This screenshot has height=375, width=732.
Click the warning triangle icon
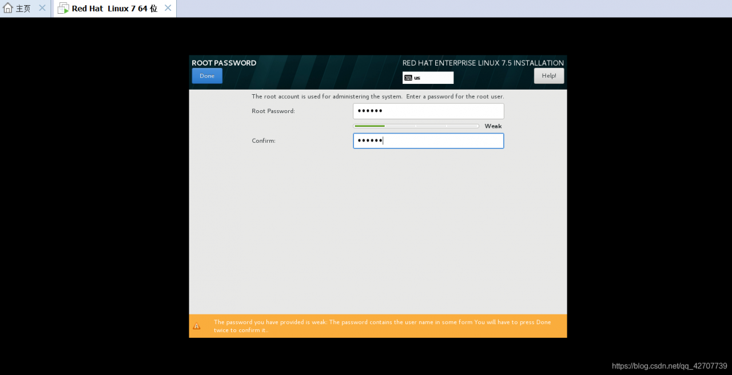[x=197, y=326]
